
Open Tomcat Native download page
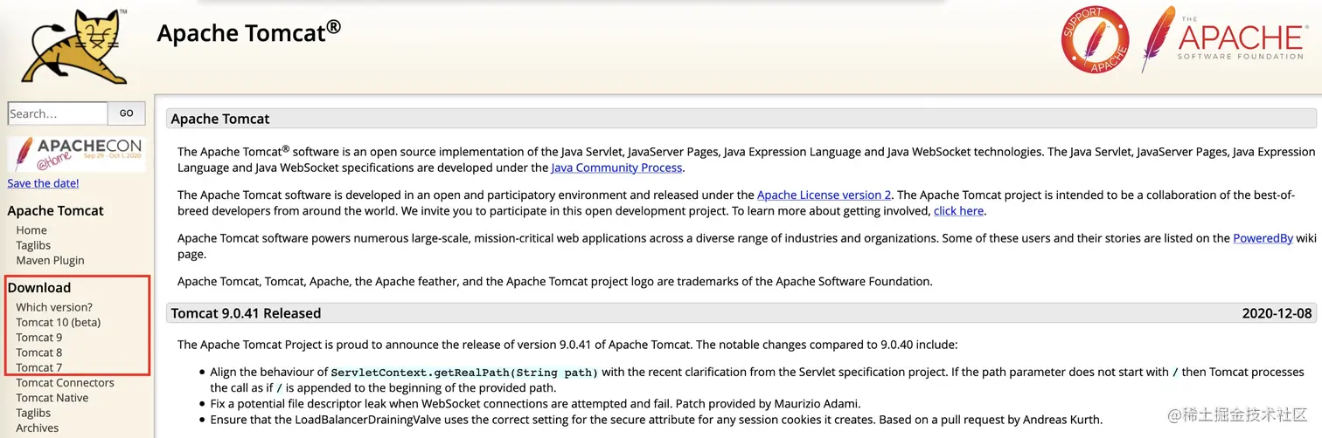click(52, 398)
